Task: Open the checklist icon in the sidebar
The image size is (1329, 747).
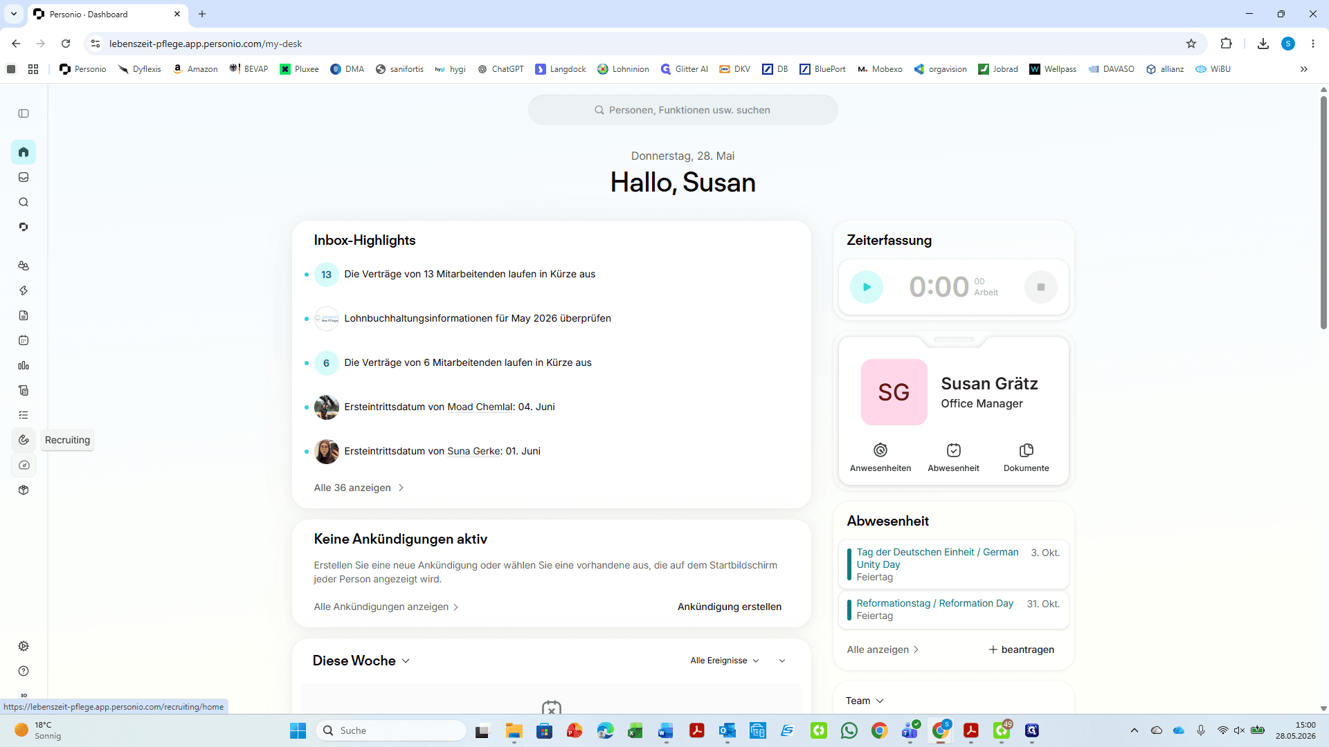Action: (24, 415)
